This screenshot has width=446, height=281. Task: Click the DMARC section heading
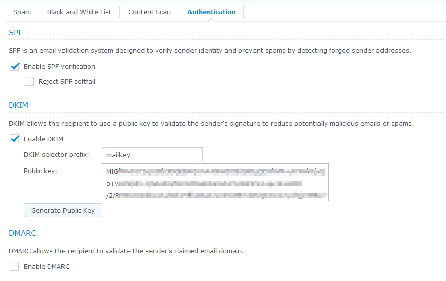pos(23,233)
